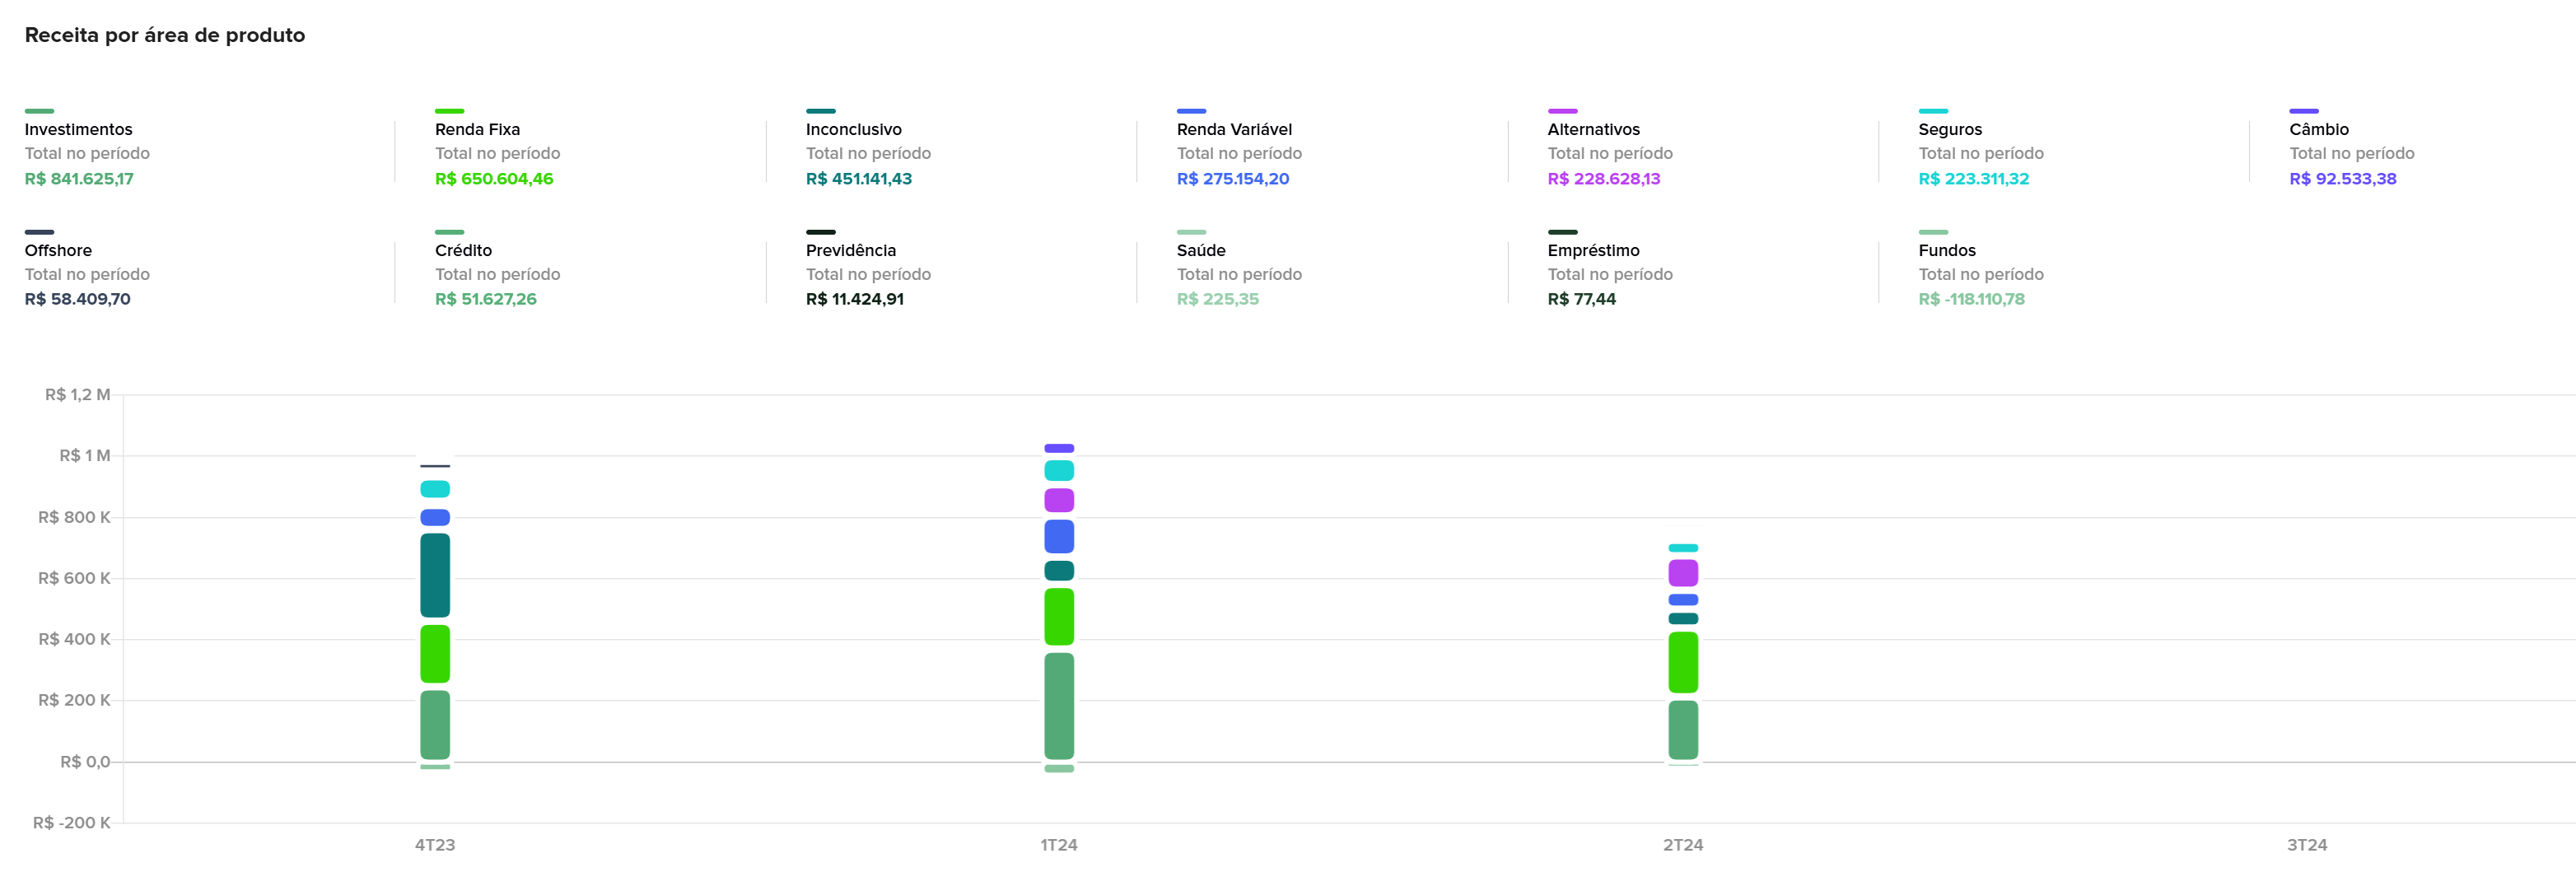
Task: Click the Empréstimo legend label
Action: [1593, 250]
